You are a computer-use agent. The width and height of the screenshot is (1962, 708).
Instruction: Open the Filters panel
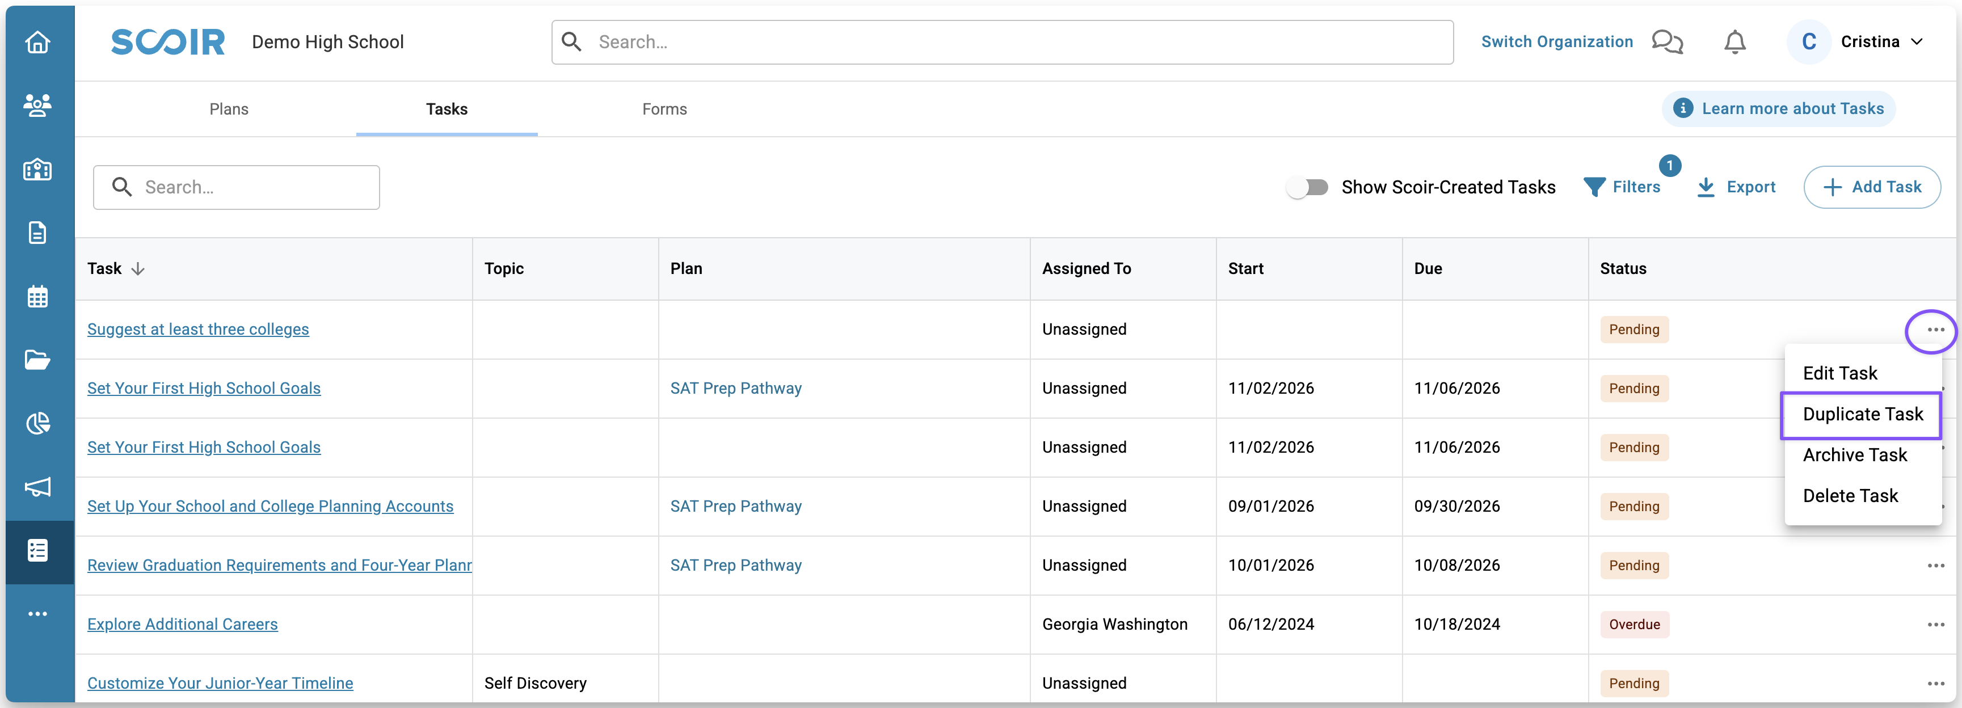pos(1622,187)
